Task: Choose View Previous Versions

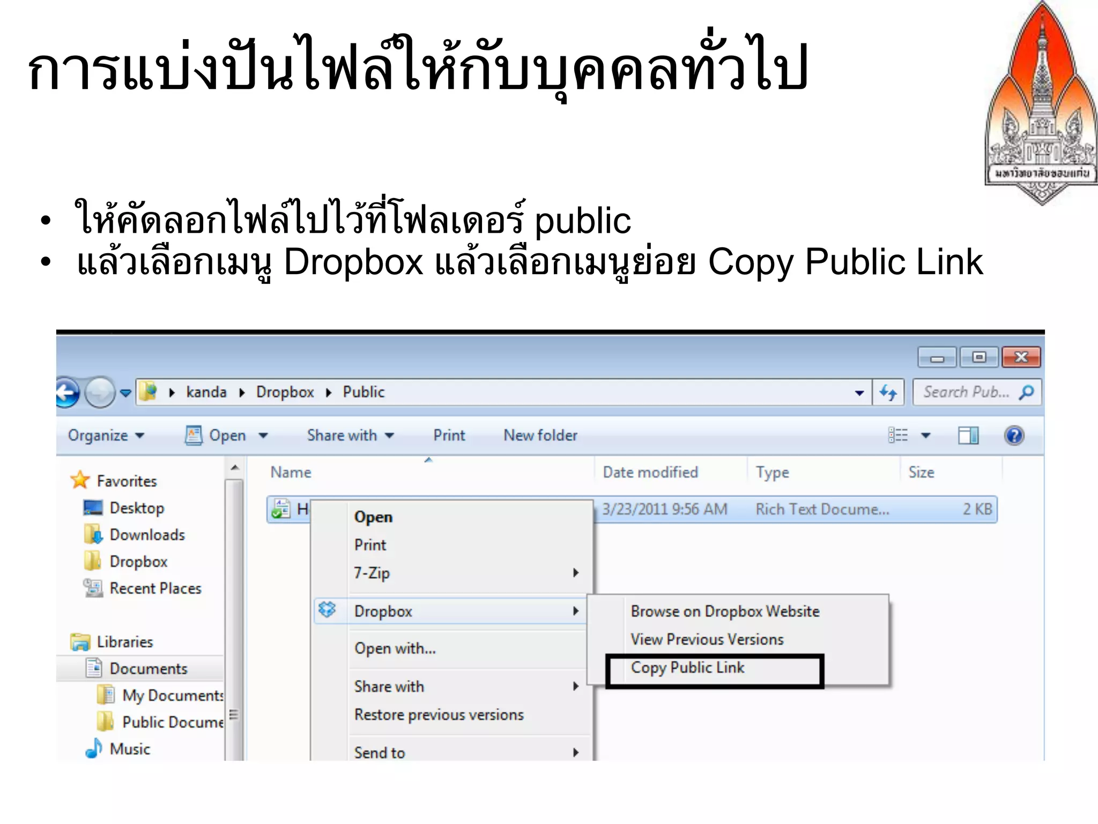Action: [x=707, y=639]
